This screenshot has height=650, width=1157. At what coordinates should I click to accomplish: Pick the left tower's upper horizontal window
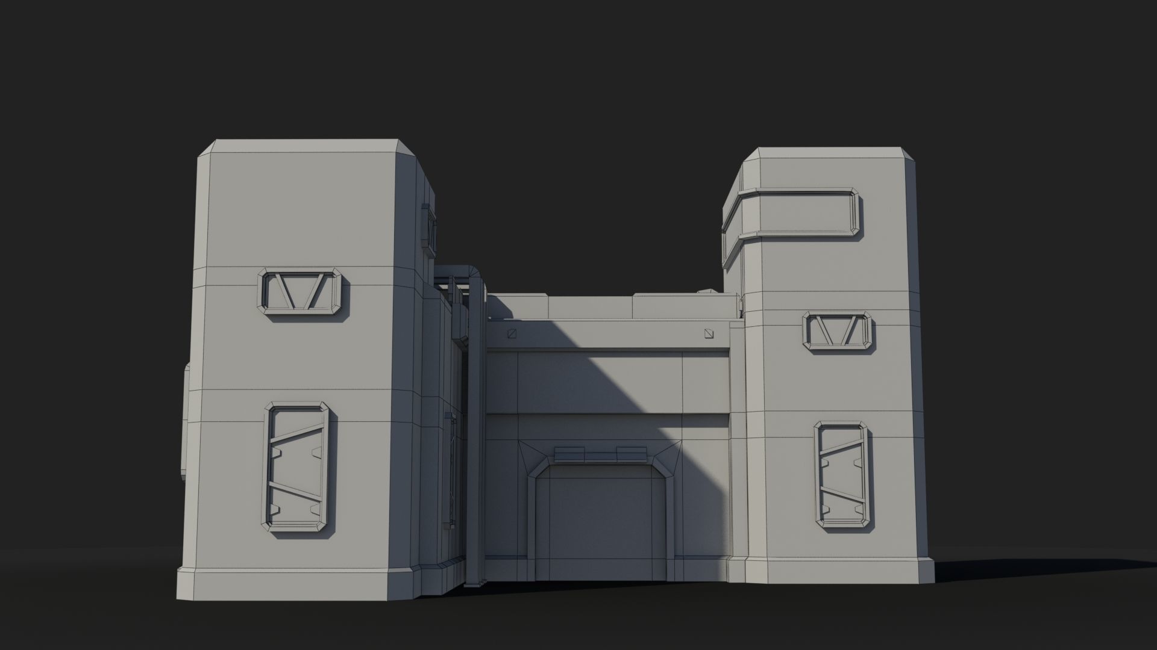click(299, 291)
